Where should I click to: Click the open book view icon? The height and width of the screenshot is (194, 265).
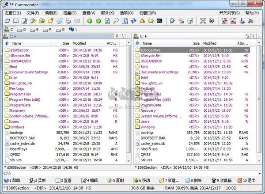click(x=16, y=21)
